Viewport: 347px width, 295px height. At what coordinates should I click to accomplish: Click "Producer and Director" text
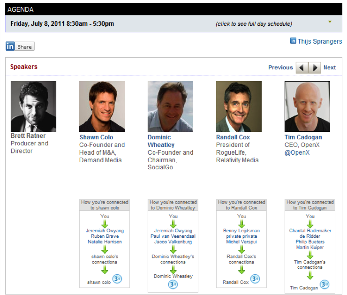pyautogui.click(x=30, y=147)
